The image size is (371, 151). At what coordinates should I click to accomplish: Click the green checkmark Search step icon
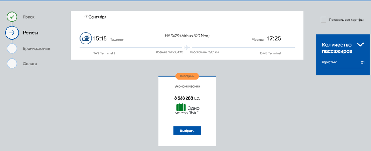[12, 17]
